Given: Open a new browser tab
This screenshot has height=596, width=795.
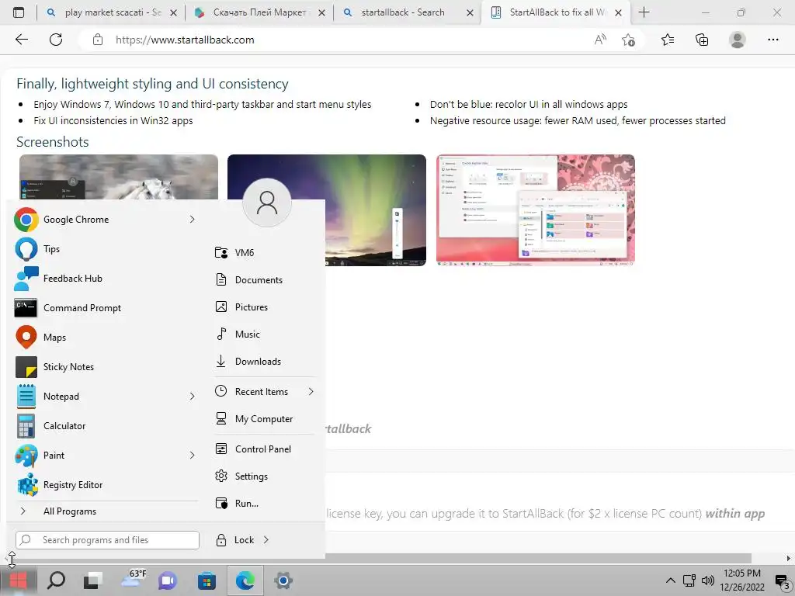Looking at the screenshot, I should [x=644, y=12].
